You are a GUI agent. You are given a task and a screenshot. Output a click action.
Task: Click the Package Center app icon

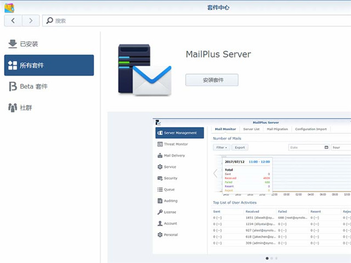pos(9,8)
